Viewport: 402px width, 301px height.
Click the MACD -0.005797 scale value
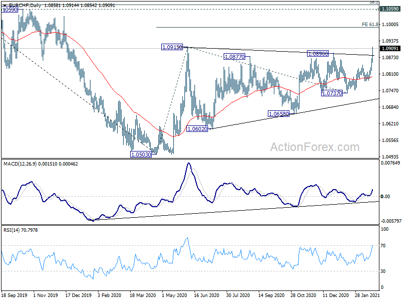(x=391, y=221)
